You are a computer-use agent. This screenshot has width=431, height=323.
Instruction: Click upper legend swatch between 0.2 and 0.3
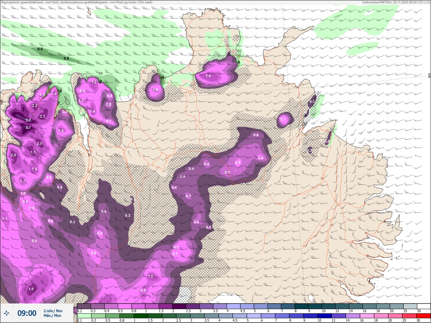tap(84, 306)
